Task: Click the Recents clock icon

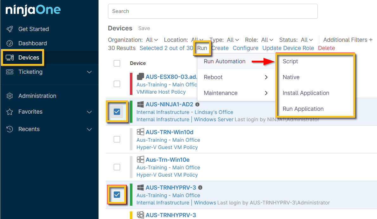Action: (x=10, y=129)
